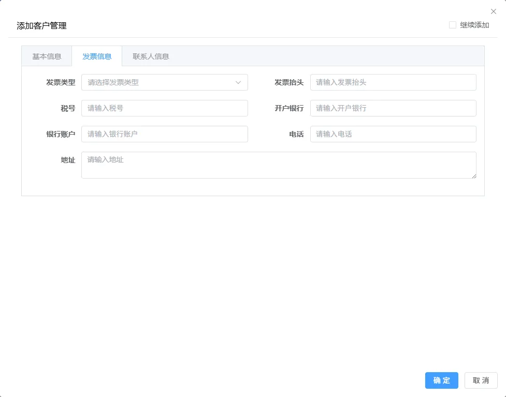The width and height of the screenshot is (506, 397).
Task: Click the 发票类型 field label
Action: pyautogui.click(x=61, y=83)
